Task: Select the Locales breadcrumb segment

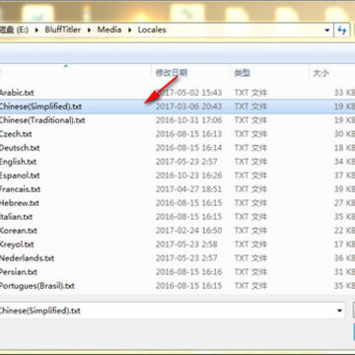Action: 152,30
